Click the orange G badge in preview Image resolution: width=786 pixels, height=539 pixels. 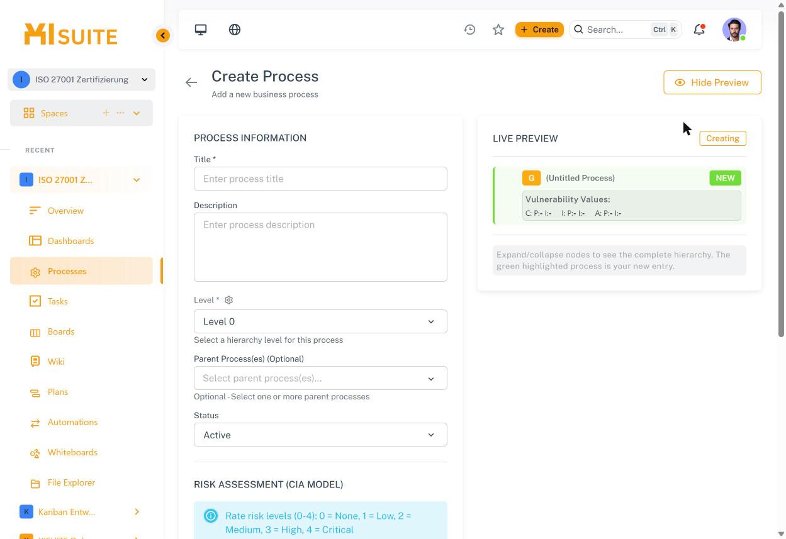[531, 178]
